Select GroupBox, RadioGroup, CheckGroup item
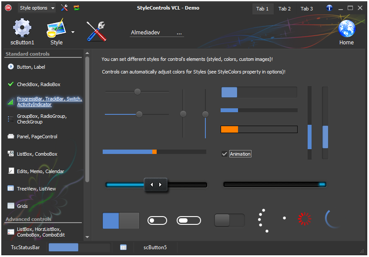369x257 pixels. click(x=42, y=119)
